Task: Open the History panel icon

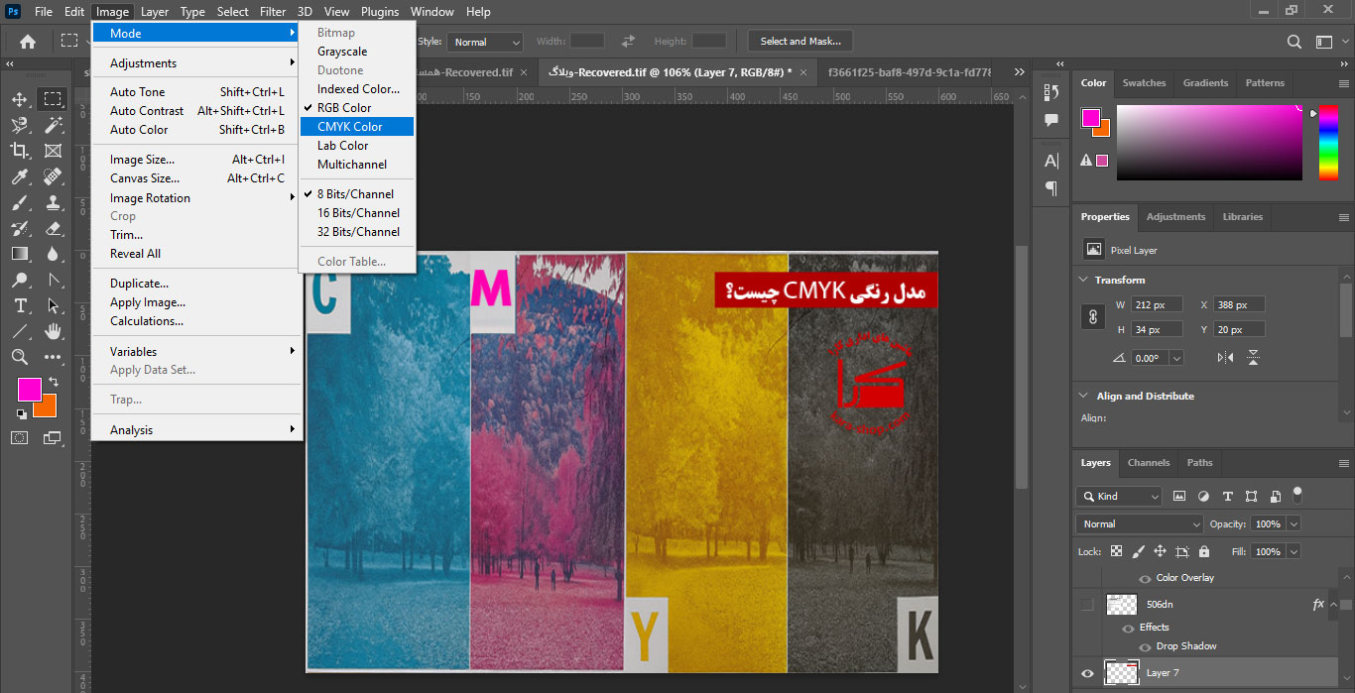Action: click(1051, 92)
